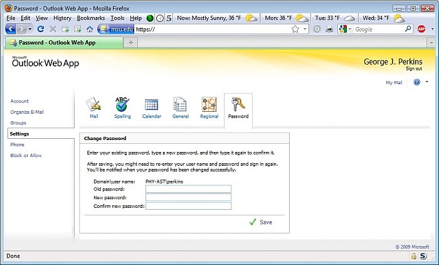Open Groups in the sidebar
This screenshot has width=439, height=265.
pyautogui.click(x=18, y=123)
